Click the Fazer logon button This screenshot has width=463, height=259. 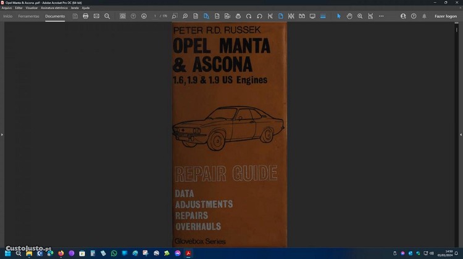coord(446,16)
